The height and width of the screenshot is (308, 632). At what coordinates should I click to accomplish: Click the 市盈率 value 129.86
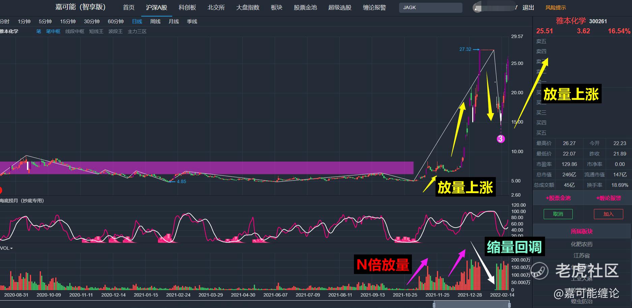(569, 164)
